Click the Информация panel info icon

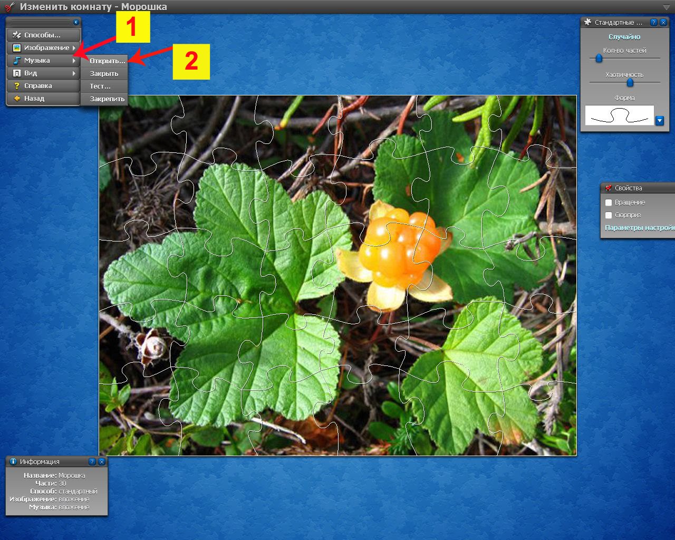click(13, 461)
